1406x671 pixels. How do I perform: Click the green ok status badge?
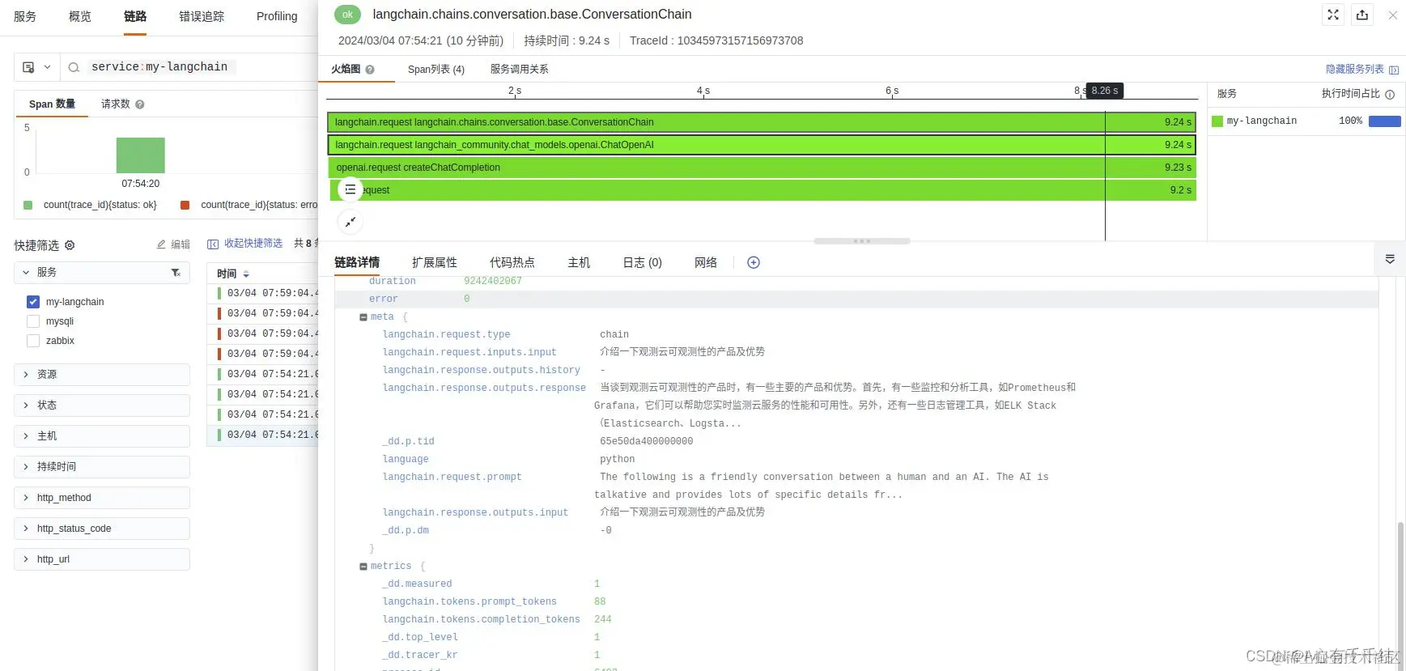click(x=347, y=15)
